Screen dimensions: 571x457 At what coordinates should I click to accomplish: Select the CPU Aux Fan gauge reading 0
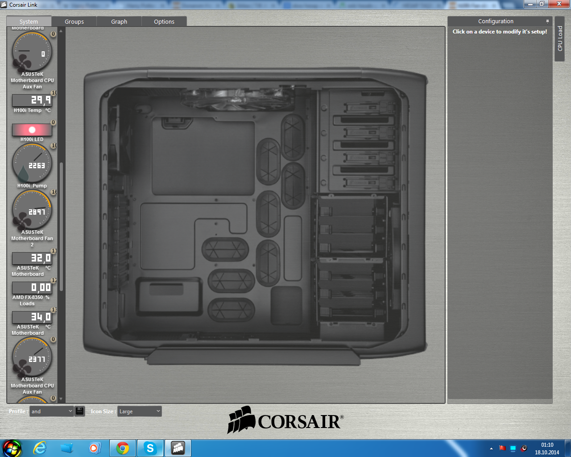(x=32, y=51)
